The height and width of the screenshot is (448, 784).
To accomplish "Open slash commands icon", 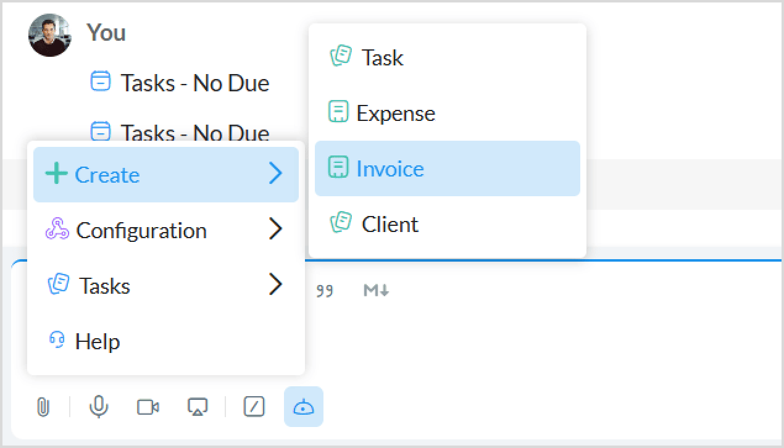I will point(254,407).
